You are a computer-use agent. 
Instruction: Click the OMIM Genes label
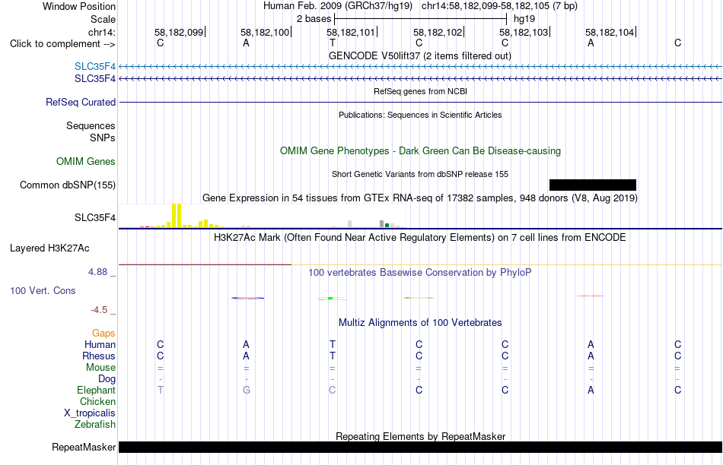click(x=86, y=162)
